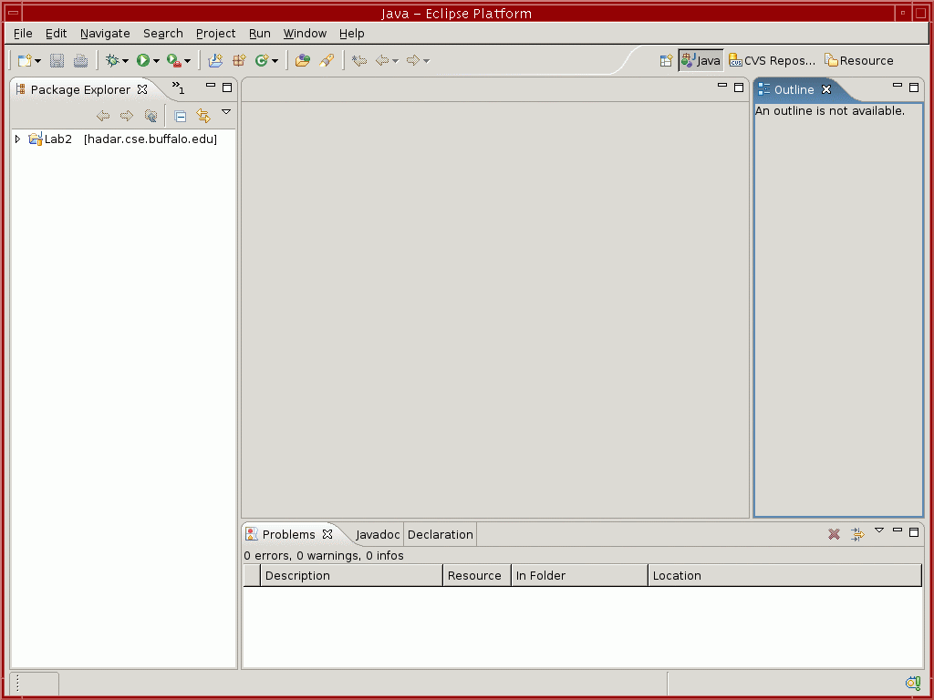Click the Save disk icon in toolbar
934x700 pixels.
pyautogui.click(x=57, y=60)
